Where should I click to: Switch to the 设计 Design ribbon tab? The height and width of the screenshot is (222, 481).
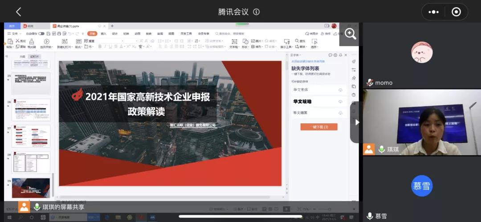(x=115, y=33)
